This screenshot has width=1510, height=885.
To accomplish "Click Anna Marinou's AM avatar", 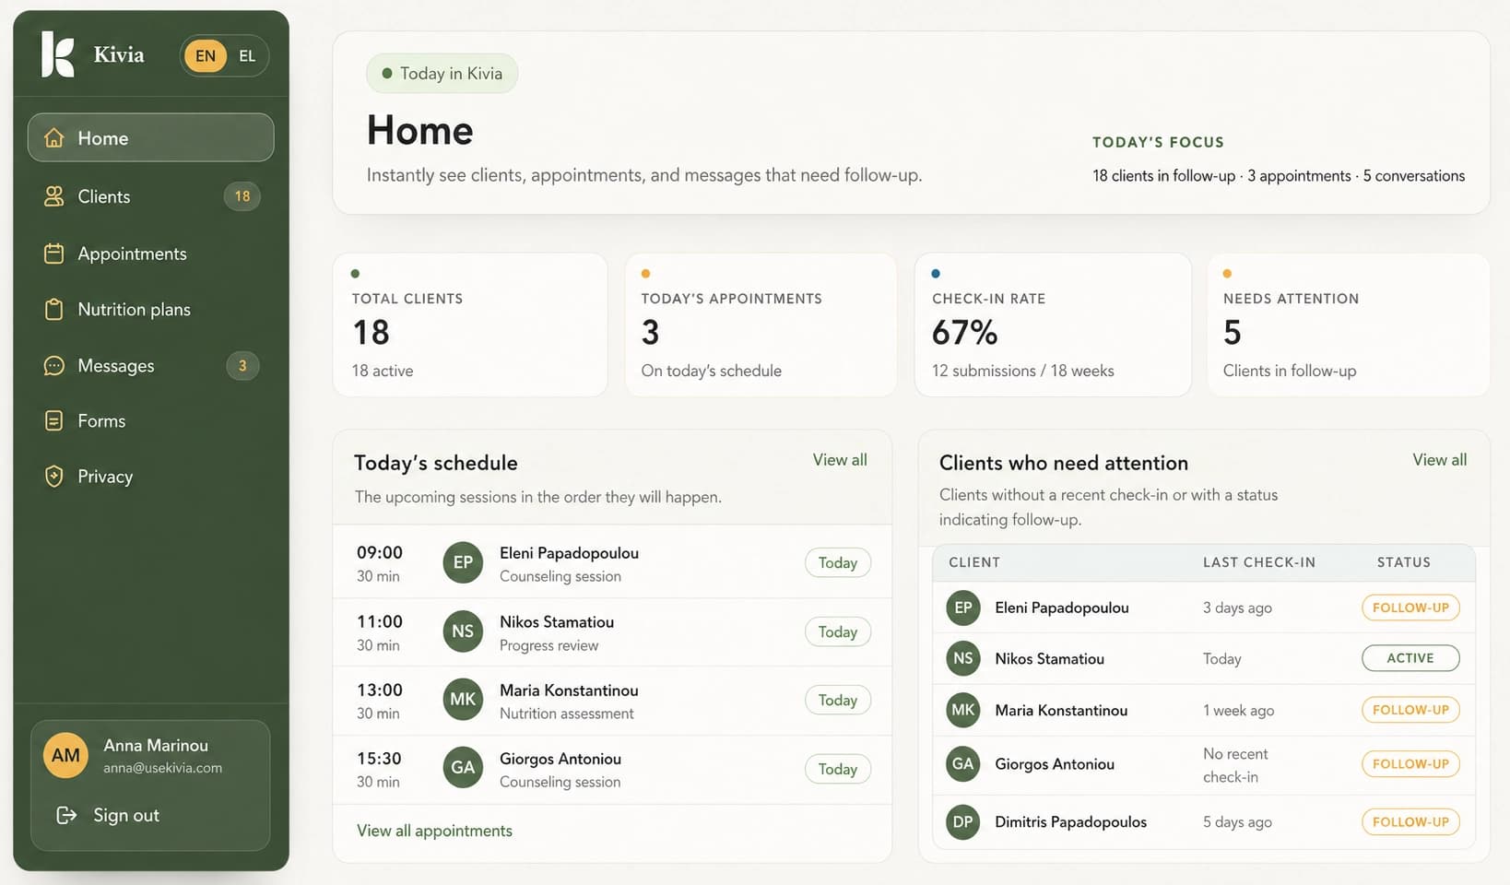I will [x=65, y=756].
